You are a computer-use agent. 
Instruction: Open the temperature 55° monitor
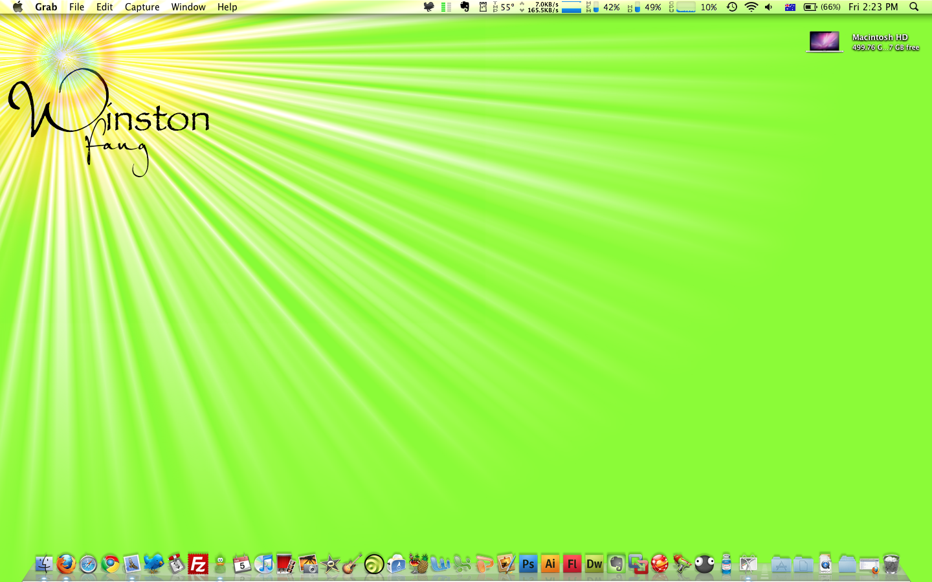click(x=504, y=7)
